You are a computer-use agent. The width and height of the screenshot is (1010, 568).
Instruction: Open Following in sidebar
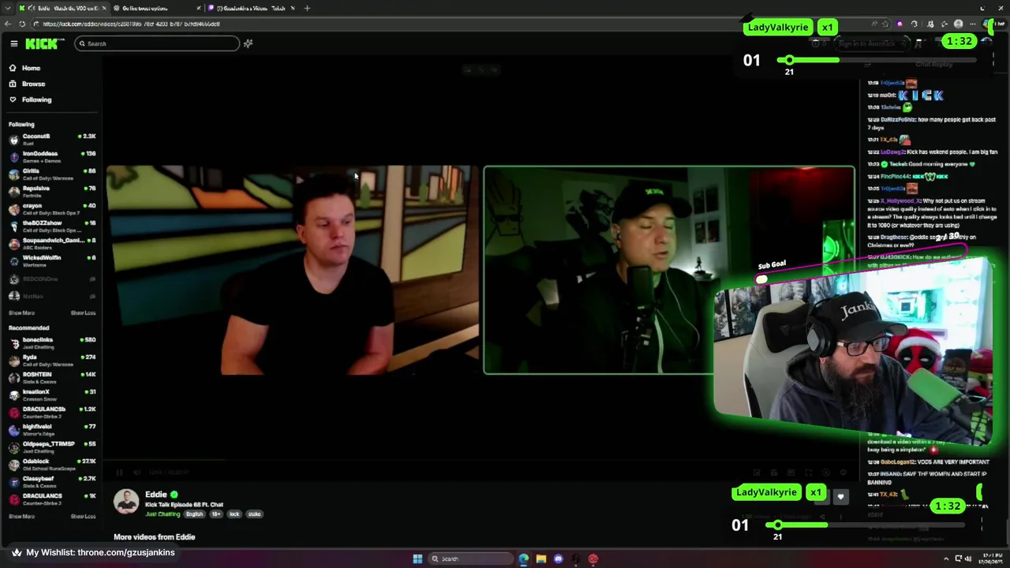pos(36,99)
